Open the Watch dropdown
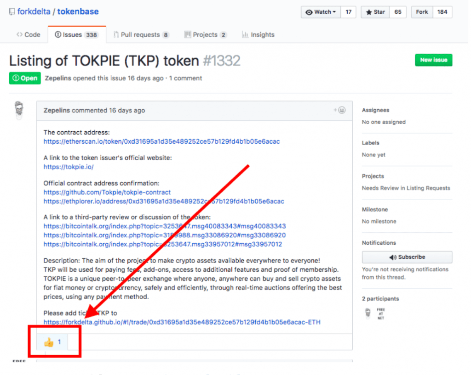The image size is (471, 375). [x=321, y=12]
